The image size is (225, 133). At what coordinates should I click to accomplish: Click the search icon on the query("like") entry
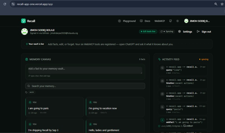click(162, 68)
